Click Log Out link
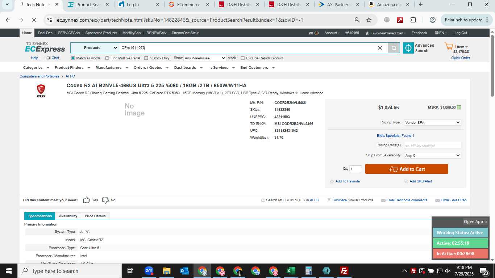Image resolution: width=495 pixels, height=278 pixels. pos(461,33)
